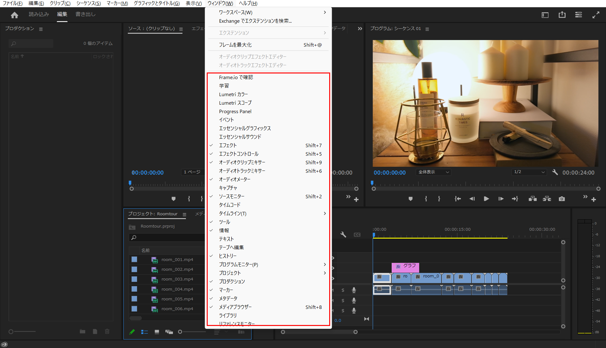This screenshot has width=606, height=348.
Task: Switch to the 読み込み workspace tab
Action: (x=39, y=14)
